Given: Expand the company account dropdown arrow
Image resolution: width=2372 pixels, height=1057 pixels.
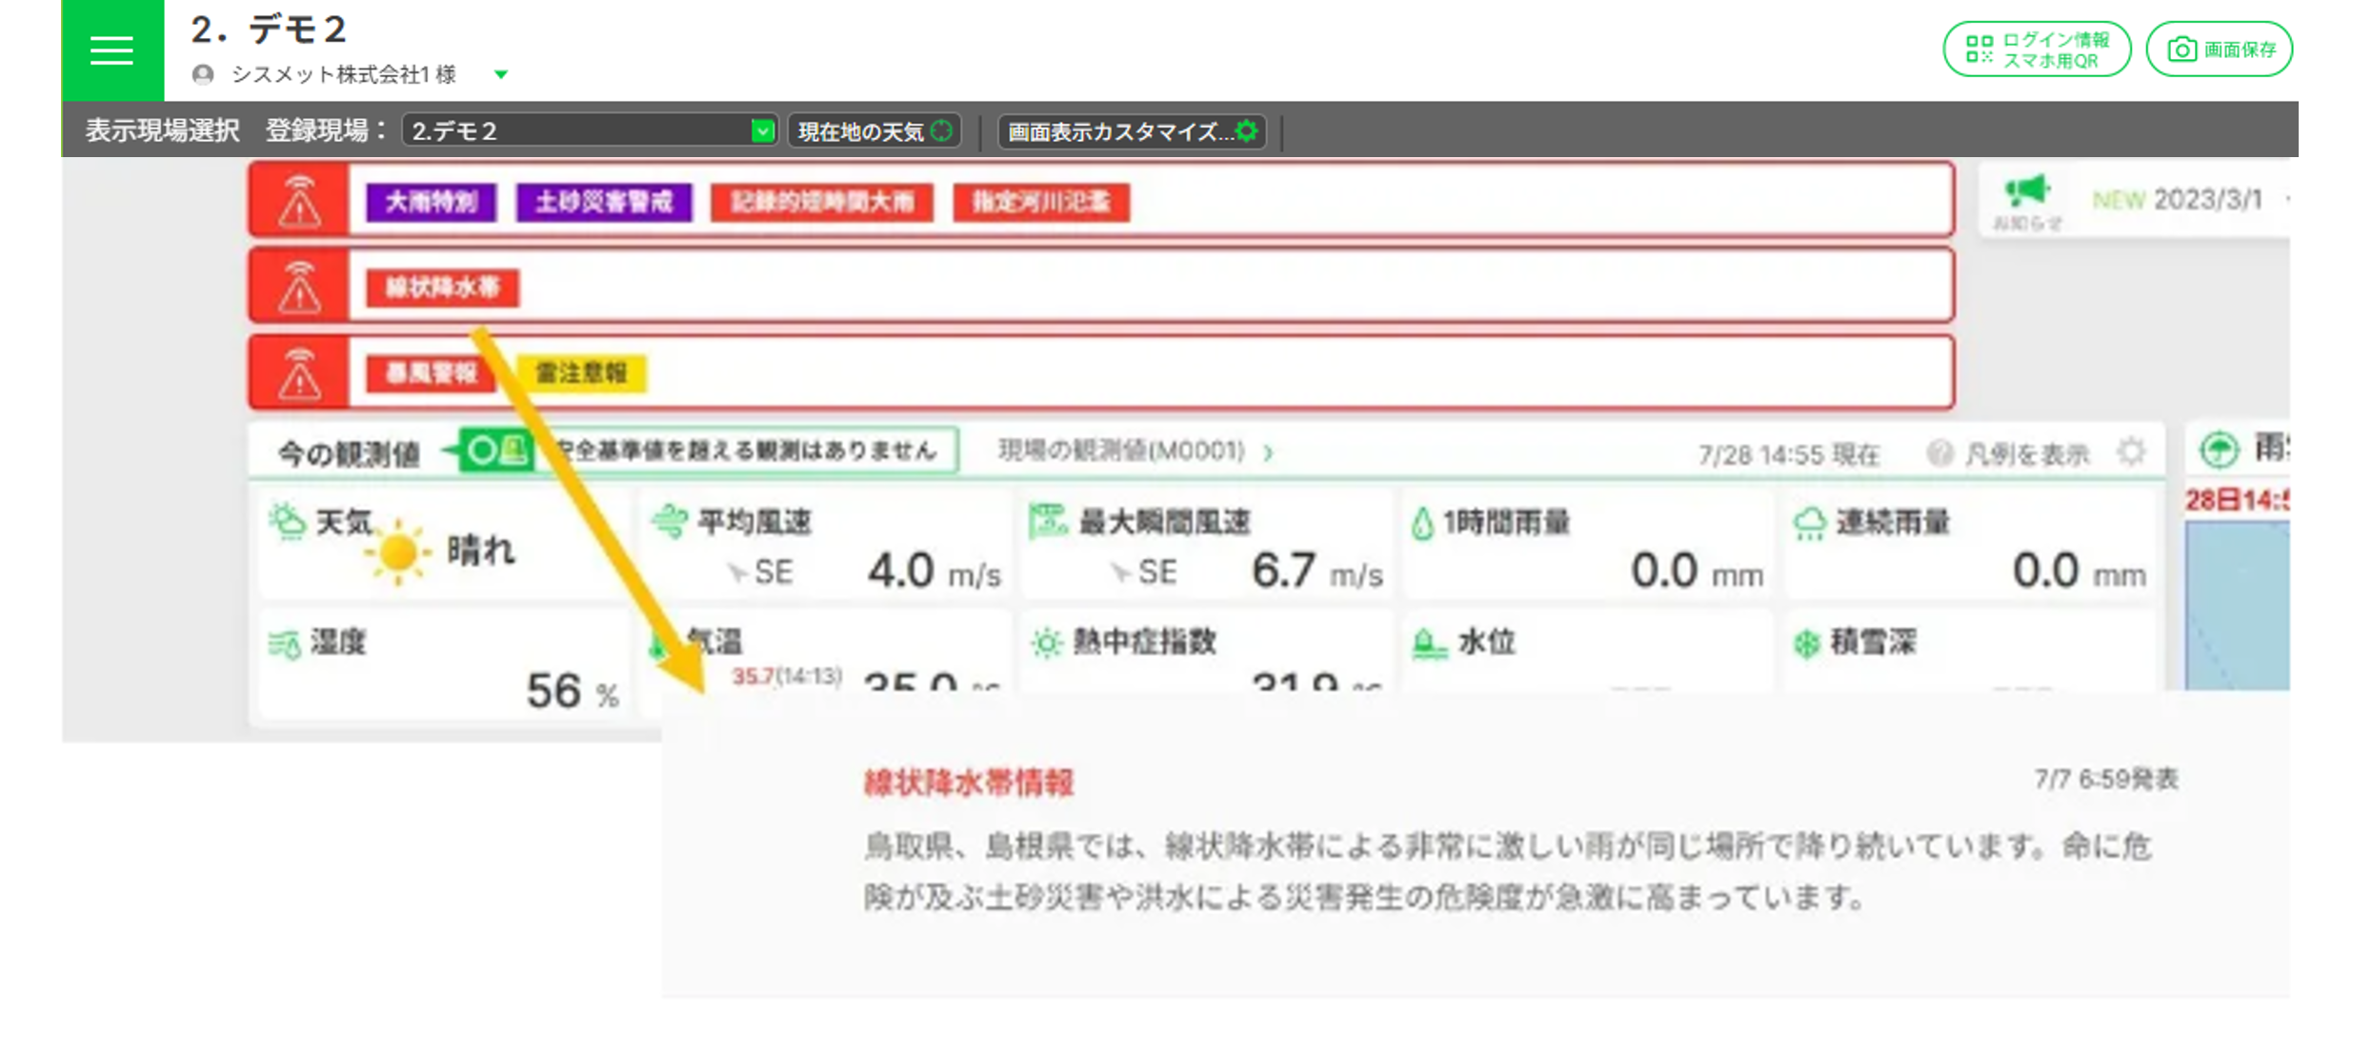Looking at the screenshot, I should click(501, 74).
